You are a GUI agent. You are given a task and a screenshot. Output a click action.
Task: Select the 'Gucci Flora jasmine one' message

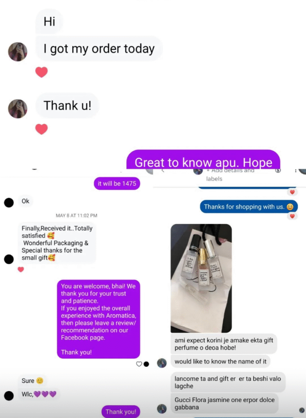224,403
